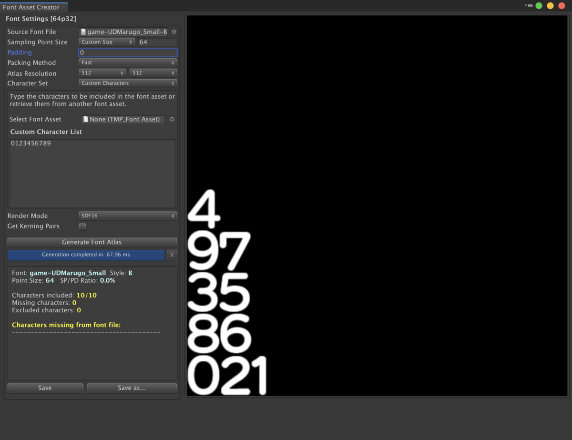
Task: Cancel generation with the X button
Action: click(172, 255)
